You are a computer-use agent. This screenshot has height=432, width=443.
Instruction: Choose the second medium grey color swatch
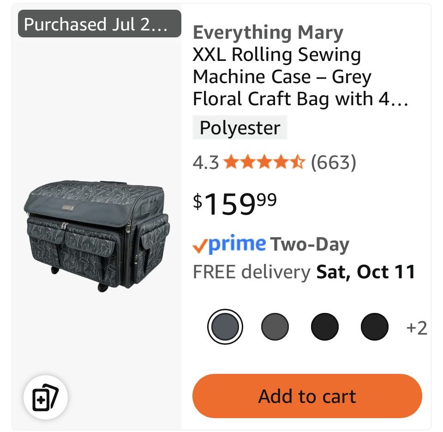coord(275,327)
